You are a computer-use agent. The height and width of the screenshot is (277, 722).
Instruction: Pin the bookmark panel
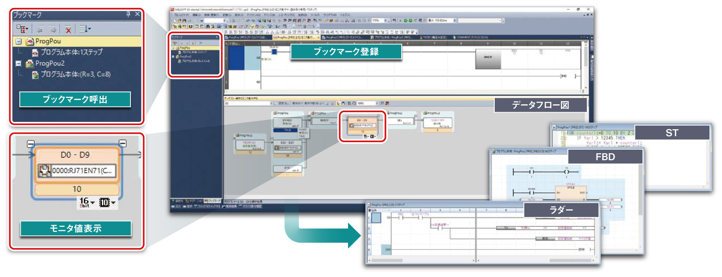128,14
